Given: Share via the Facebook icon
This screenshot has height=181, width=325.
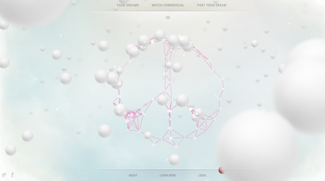Looking at the screenshot, I should point(13,175).
